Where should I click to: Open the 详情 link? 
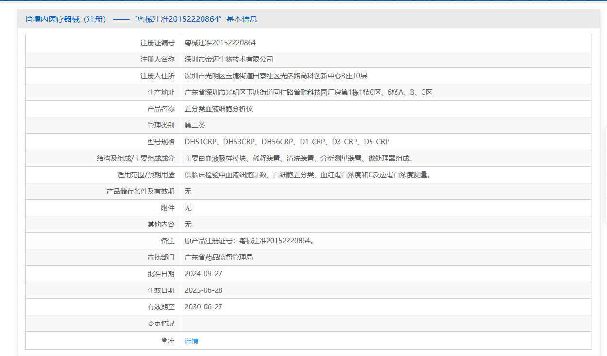pyautogui.click(x=191, y=341)
